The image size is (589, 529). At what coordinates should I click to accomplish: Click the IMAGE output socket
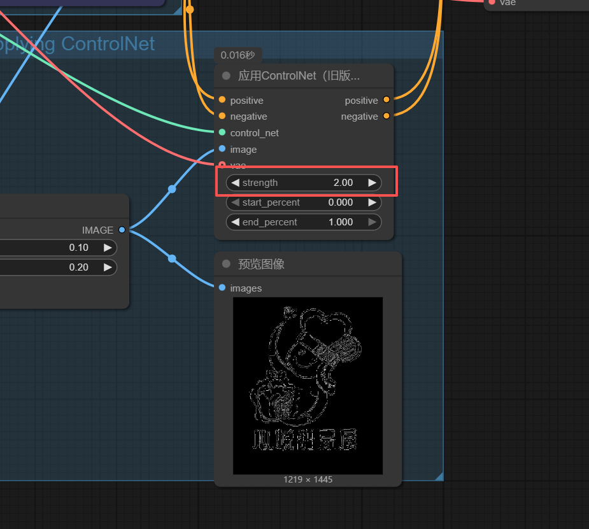click(122, 230)
